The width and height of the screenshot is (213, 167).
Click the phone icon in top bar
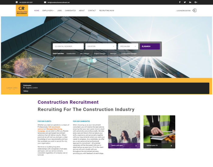click(x=17, y=2)
